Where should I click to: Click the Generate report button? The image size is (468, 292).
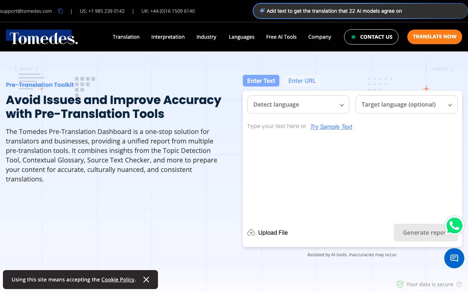426,233
